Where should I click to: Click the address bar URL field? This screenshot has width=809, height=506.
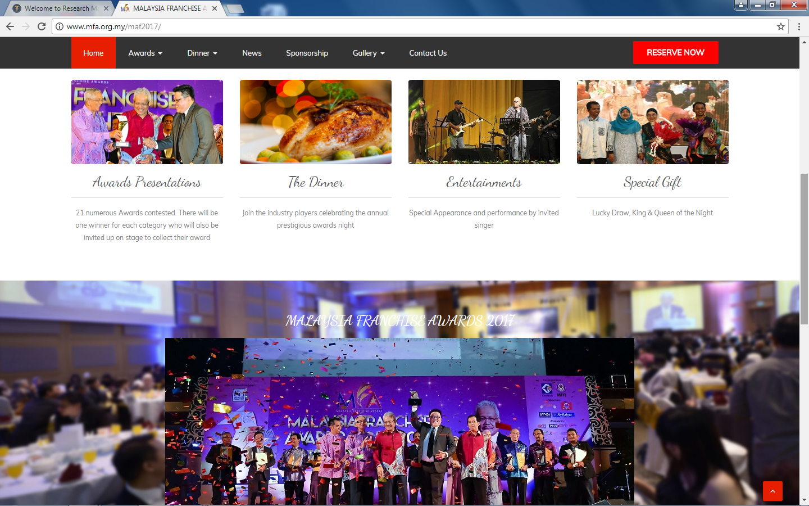pos(393,26)
